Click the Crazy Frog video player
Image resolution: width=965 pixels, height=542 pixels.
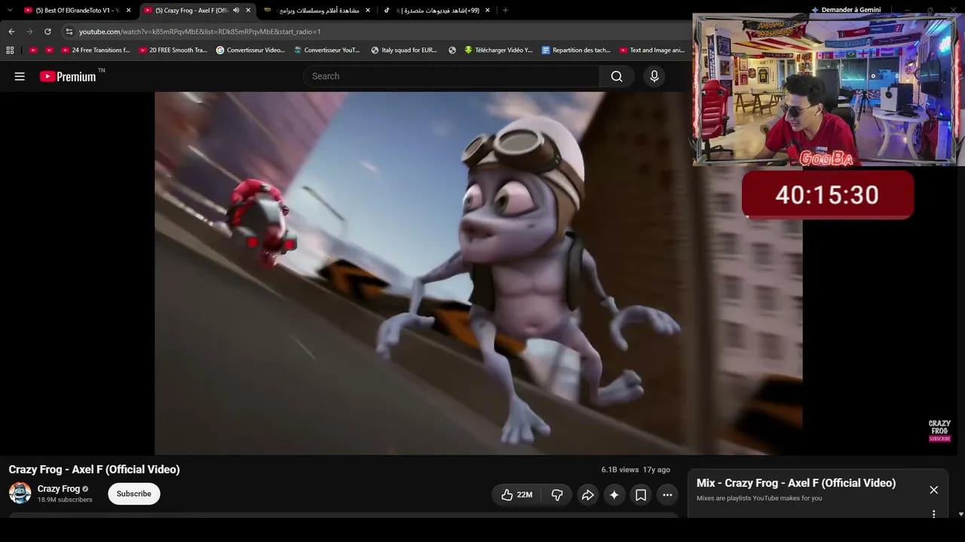pos(479,273)
